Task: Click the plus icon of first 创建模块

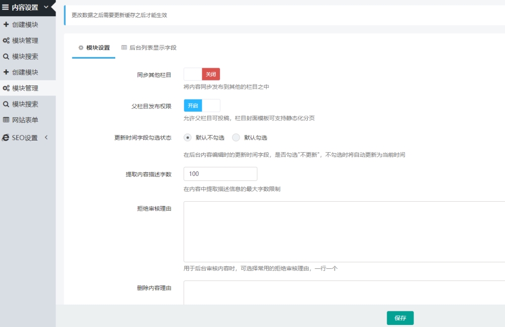Action: [x=6, y=24]
